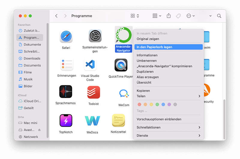This screenshot has height=159, width=240.
Task: Apply the blue tag color
Action: pos(163,104)
